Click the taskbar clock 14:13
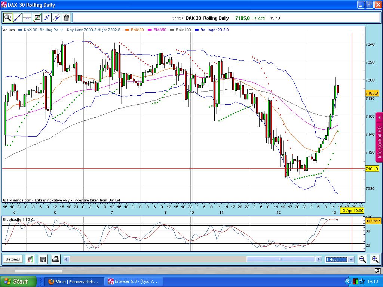Image resolution: width=383 pixels, height=287 pixels. [x=373, y=282]
